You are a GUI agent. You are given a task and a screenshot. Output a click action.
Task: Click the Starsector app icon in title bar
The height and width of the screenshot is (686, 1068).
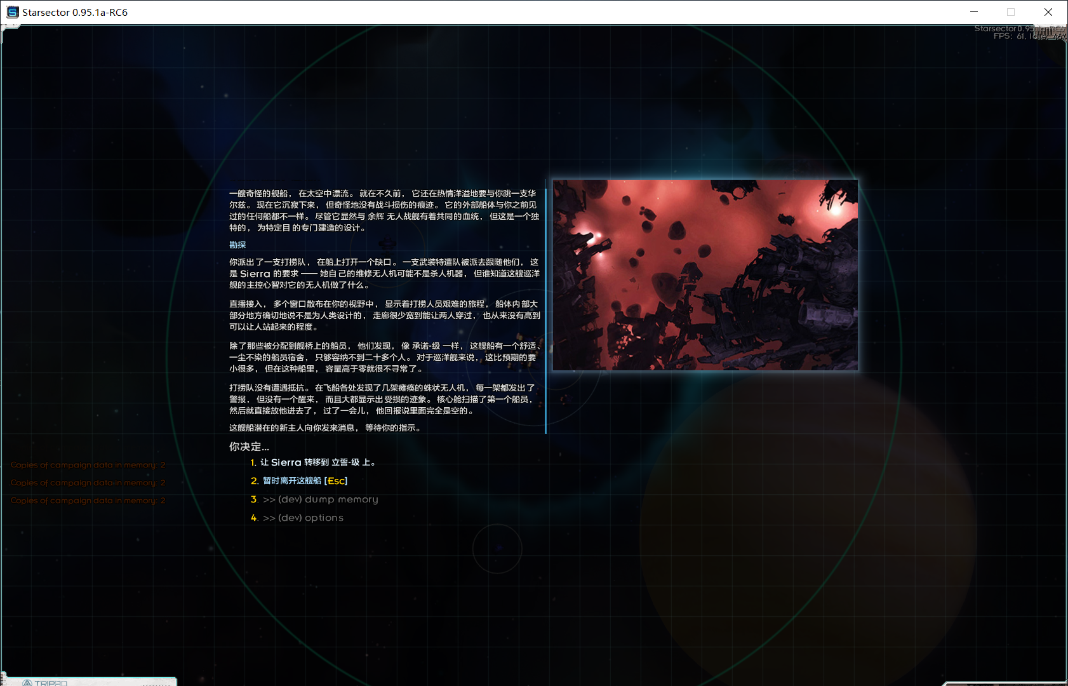12,12
